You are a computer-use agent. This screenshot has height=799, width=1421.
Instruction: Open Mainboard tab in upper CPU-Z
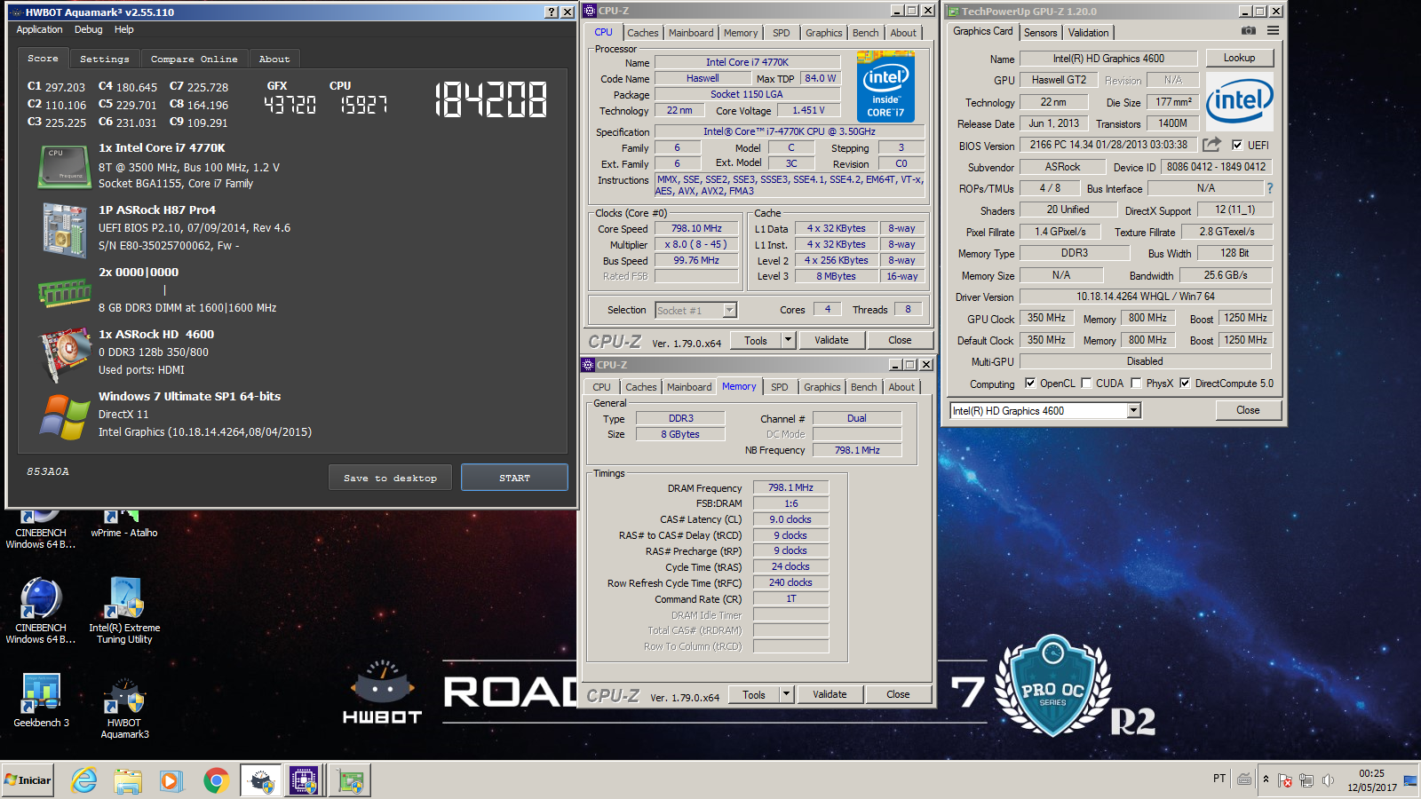[691, 33]
